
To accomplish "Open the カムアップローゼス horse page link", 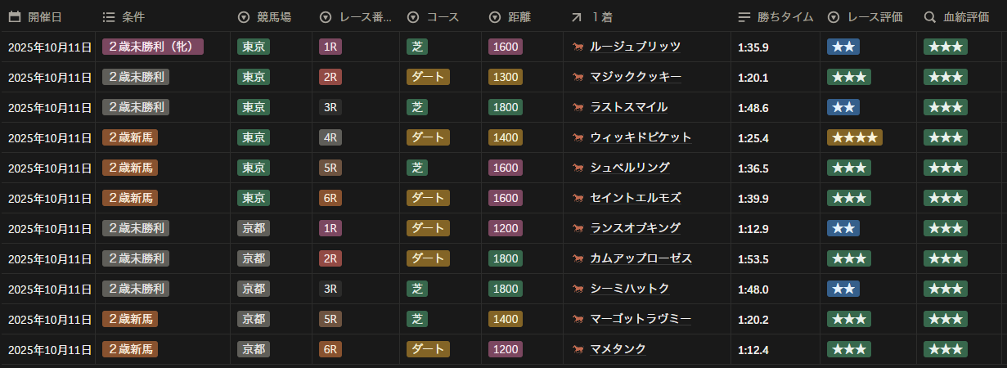I will pyautogui.click(x=641, y=258).
